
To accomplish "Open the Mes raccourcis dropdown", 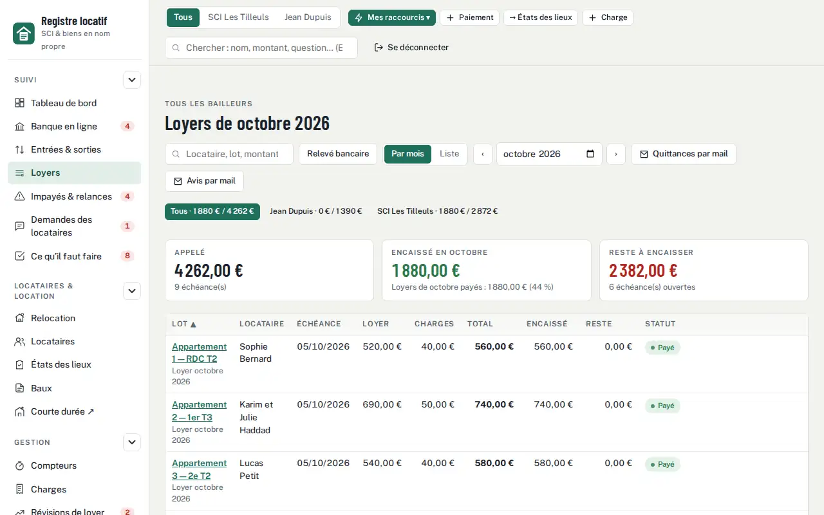I will point(392,17).
